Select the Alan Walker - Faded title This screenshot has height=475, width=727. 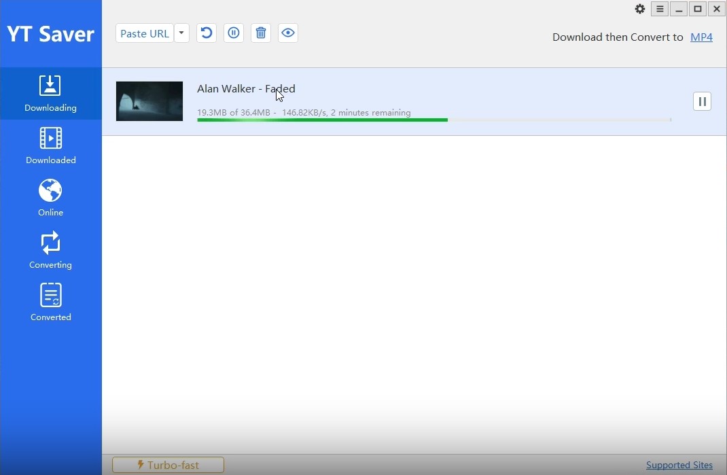(246, 88)
